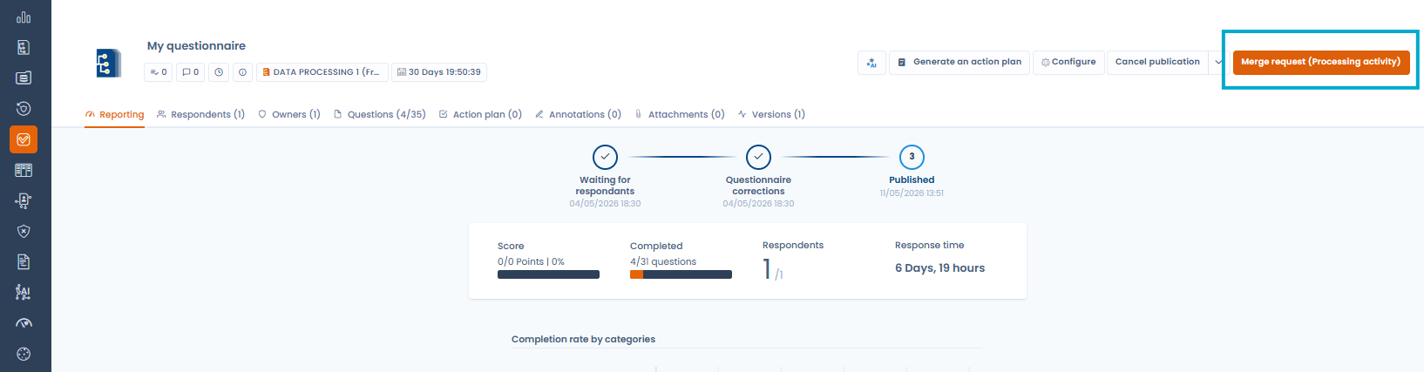The image size is (1424, 372).
Task: Click the Completed questions progress bar
Action: 681,274
